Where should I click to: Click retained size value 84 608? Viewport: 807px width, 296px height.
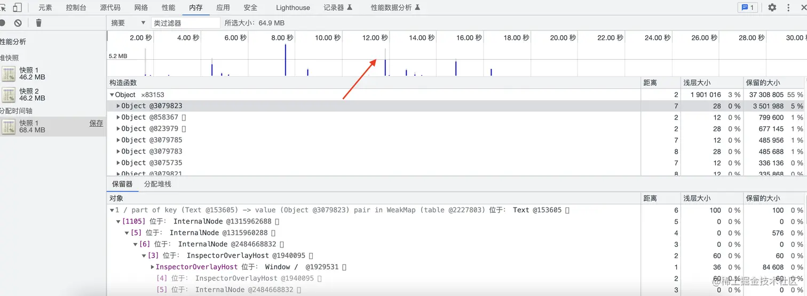click(x=773, y=267)
